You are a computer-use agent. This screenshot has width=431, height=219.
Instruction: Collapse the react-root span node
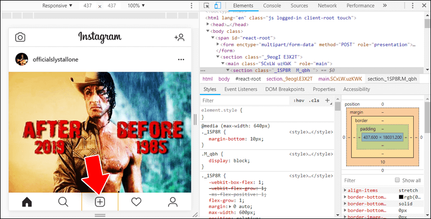(213, 38)
